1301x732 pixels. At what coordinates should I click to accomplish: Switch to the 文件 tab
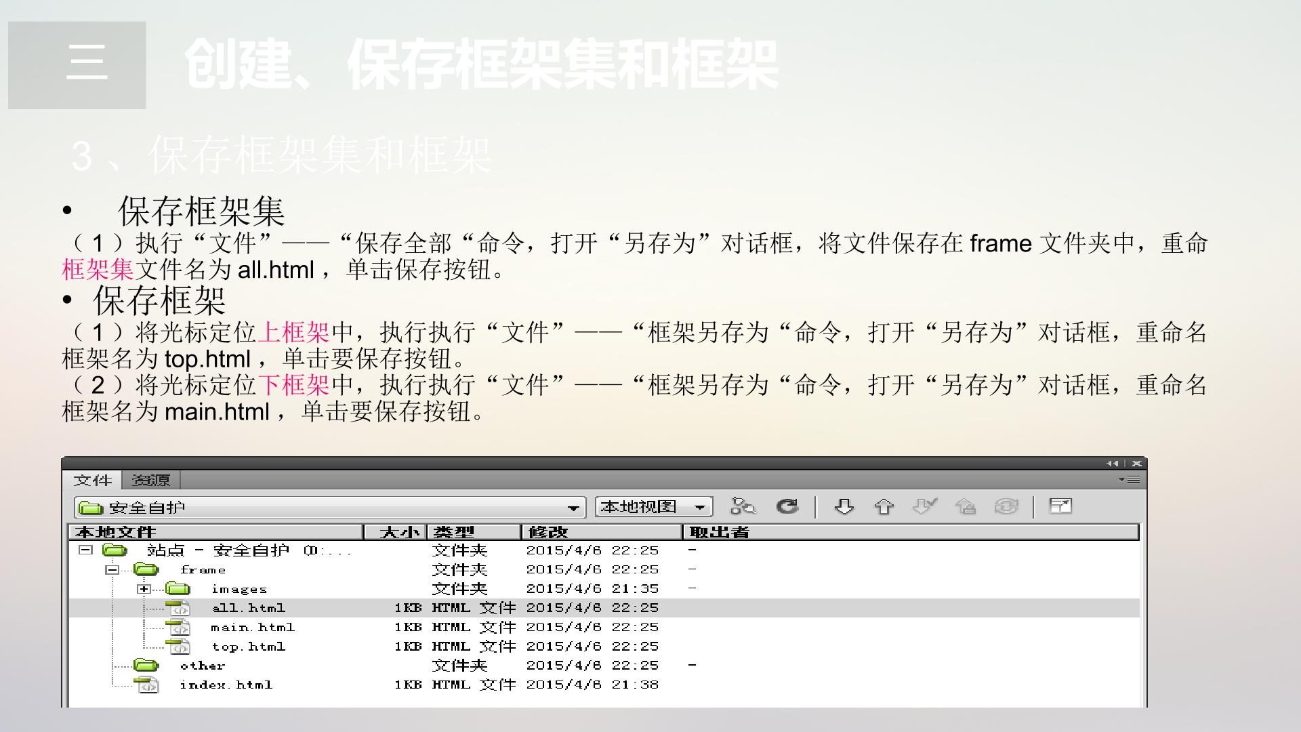coord(93,480)
